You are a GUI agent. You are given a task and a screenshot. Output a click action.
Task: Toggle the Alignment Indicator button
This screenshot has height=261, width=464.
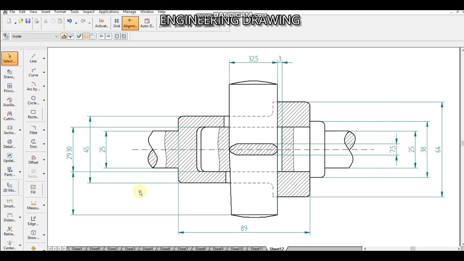click(130, 23)
